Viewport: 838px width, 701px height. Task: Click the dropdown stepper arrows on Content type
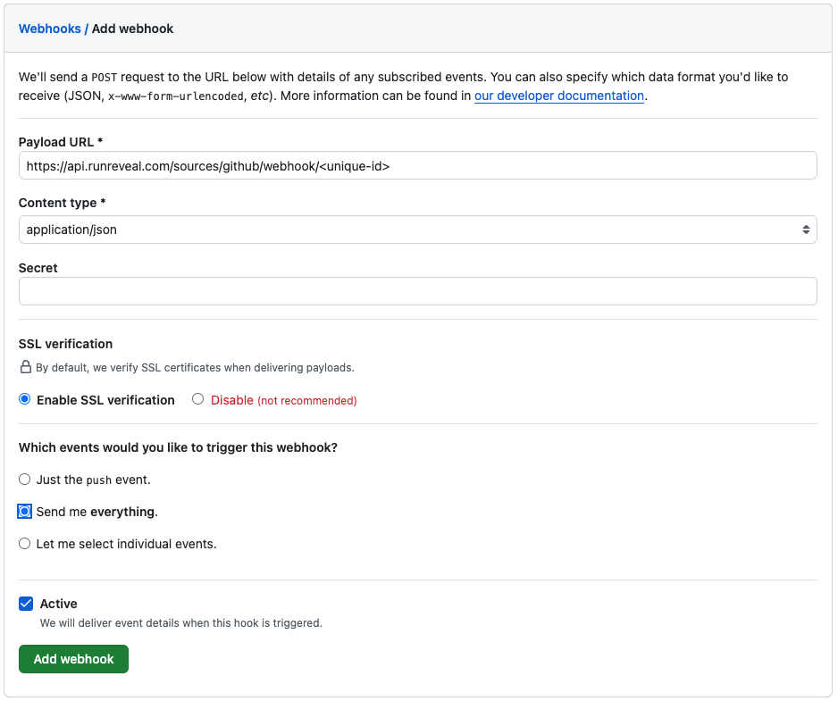tap(805, 229)
